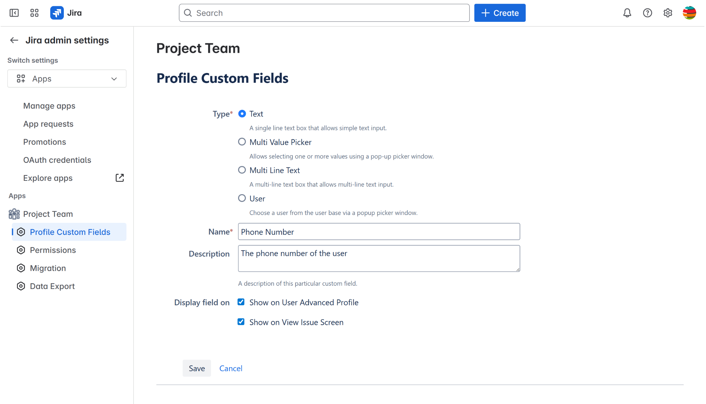Open notifications bell icon
Viewport: 706px width, 404px height.
pos(627,13)
